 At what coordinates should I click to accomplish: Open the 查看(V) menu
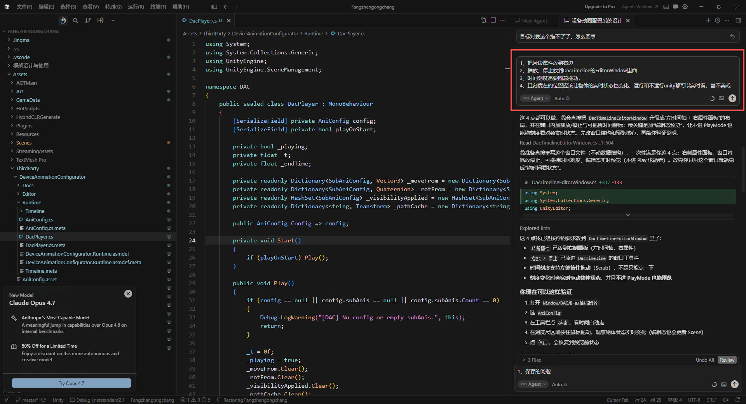[x=91, y=7]
